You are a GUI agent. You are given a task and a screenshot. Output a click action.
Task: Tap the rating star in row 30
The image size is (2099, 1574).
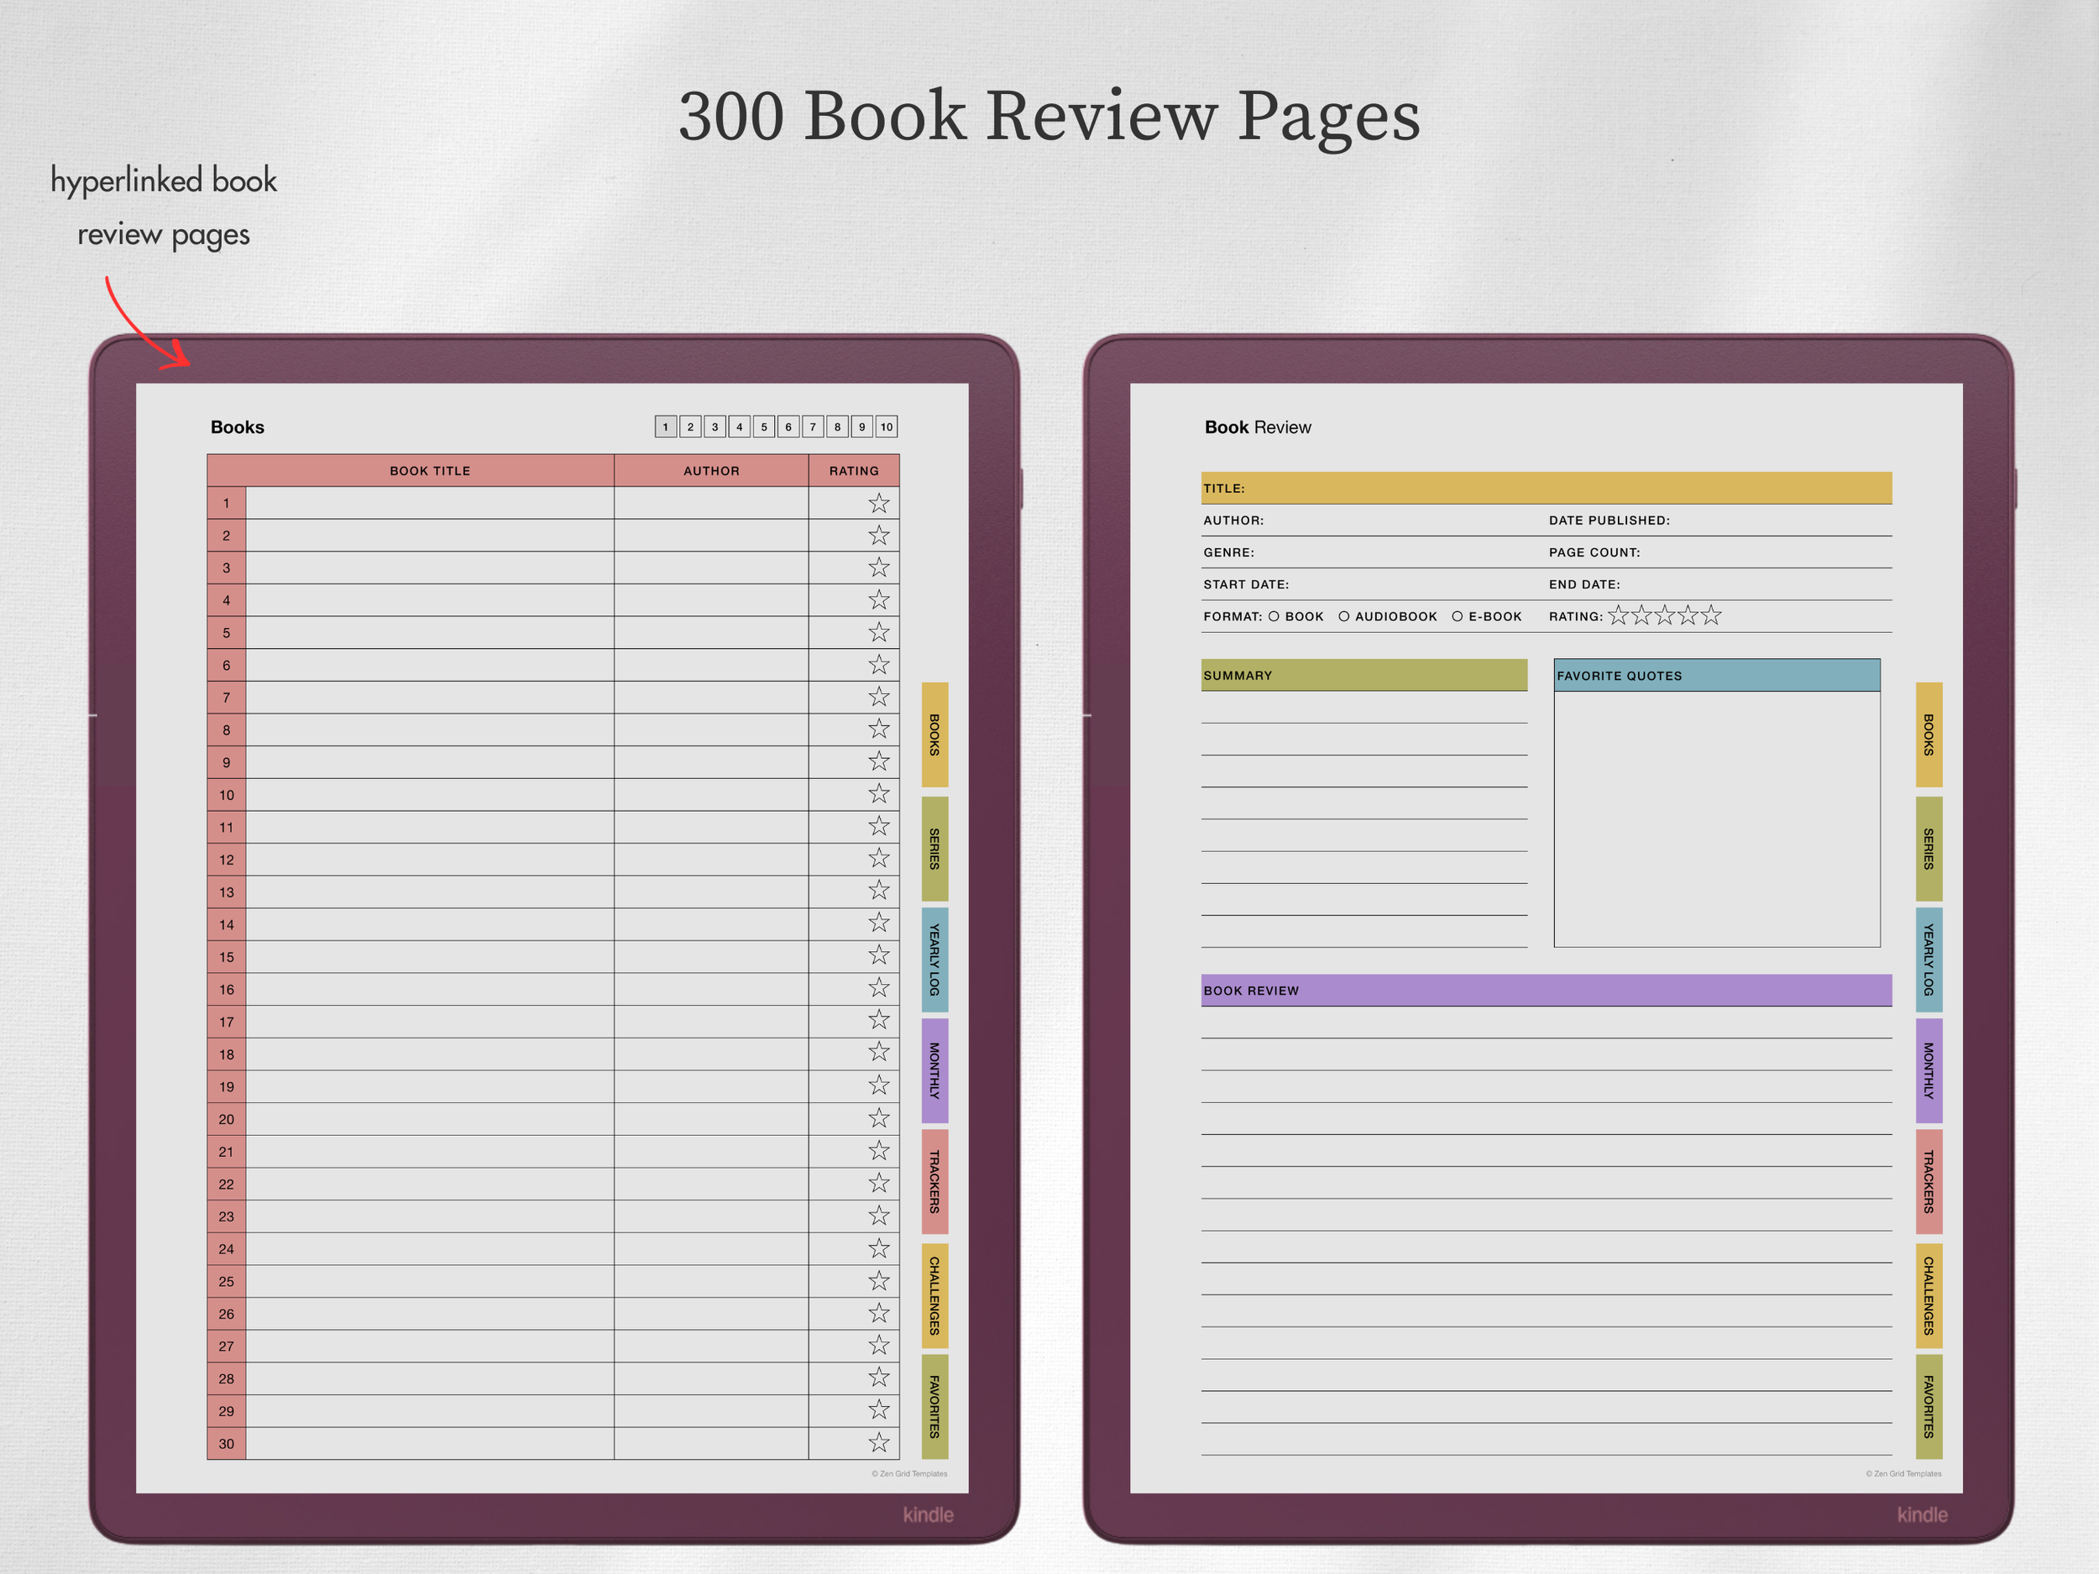[879, 1443]
